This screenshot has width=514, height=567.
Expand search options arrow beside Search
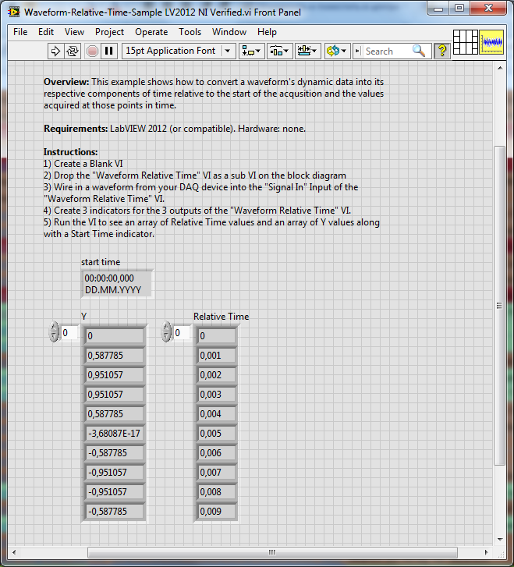(357, 51)
